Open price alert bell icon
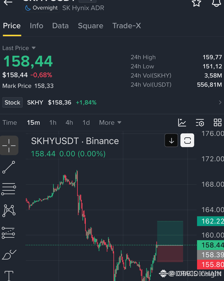 216,3
